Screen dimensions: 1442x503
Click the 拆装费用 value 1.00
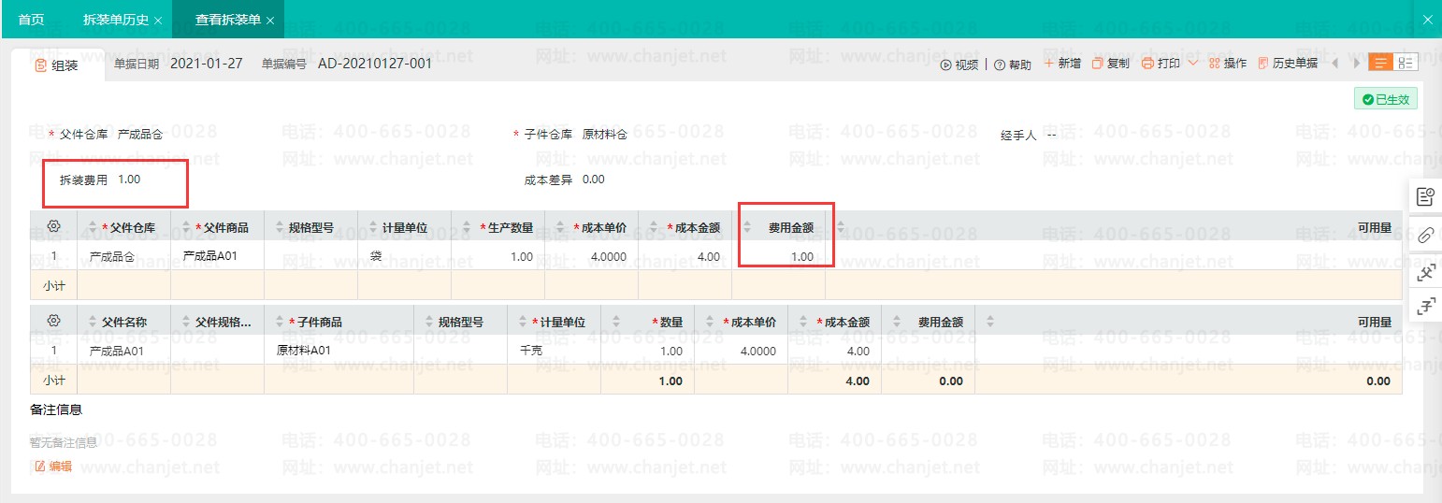click(129, 179)
